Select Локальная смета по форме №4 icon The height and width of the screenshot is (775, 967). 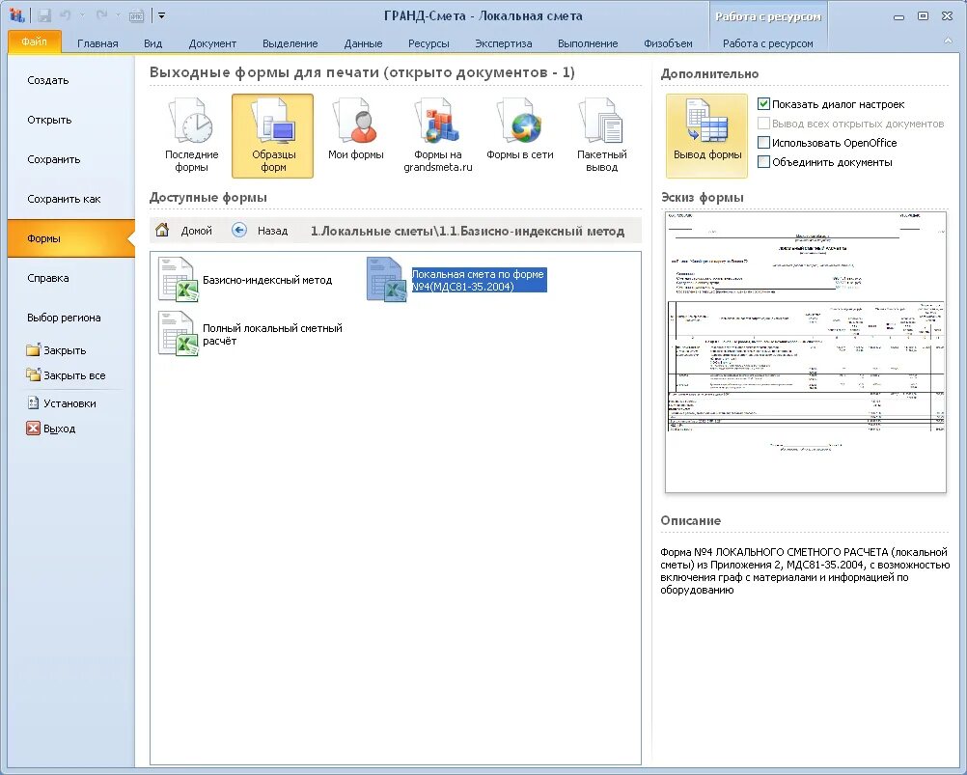point(387,279)
